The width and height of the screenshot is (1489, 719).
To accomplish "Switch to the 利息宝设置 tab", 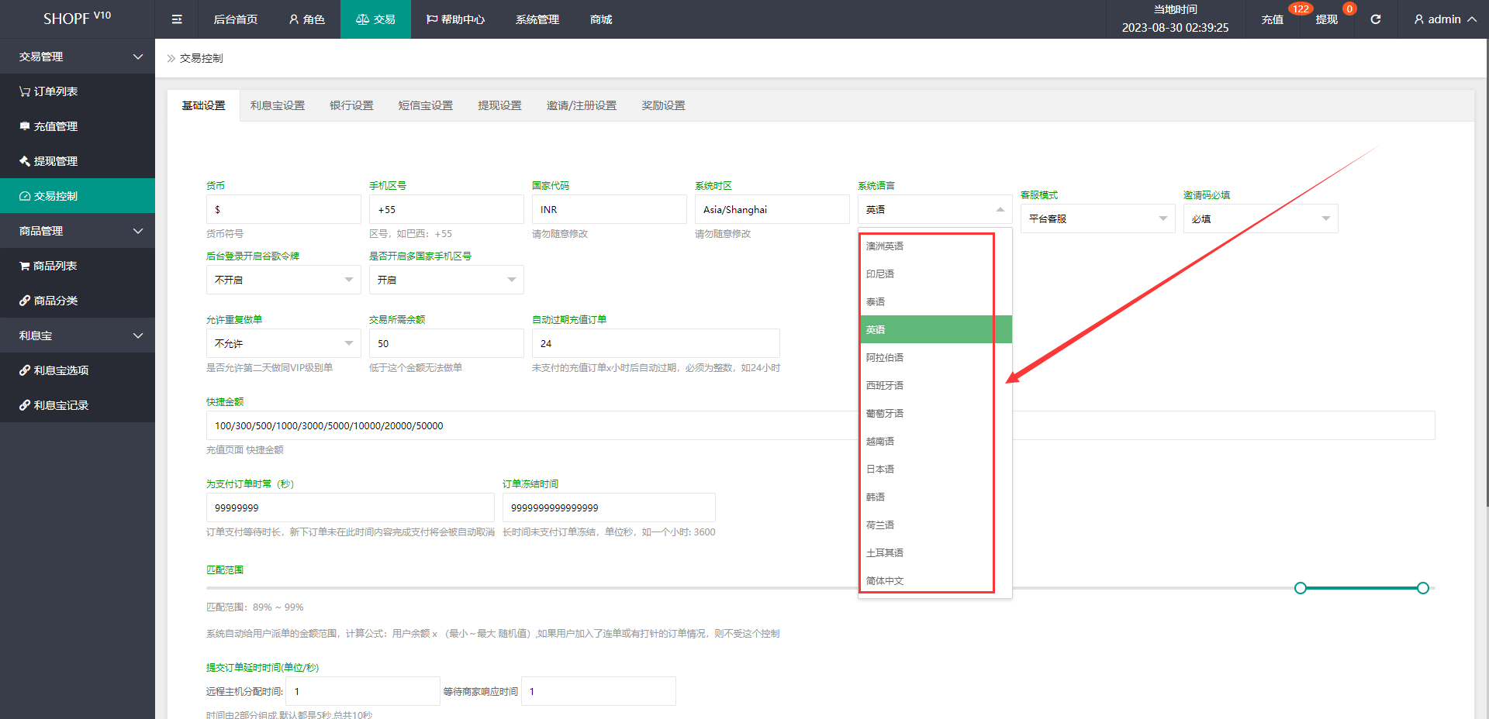I will (277, 105).
